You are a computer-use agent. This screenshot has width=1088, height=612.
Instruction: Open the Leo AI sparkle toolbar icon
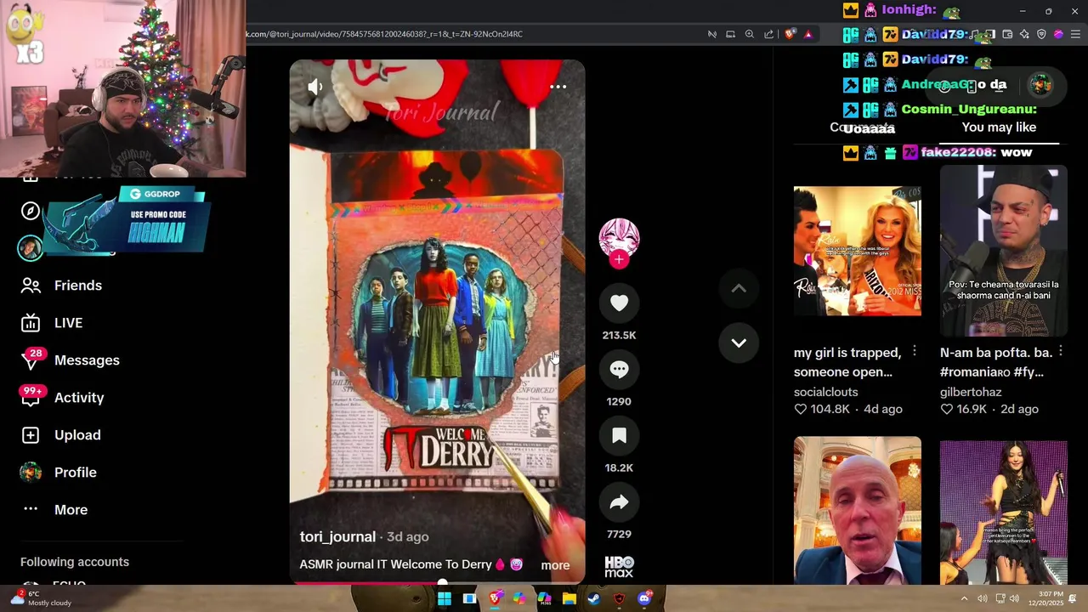coord(1024,34)
